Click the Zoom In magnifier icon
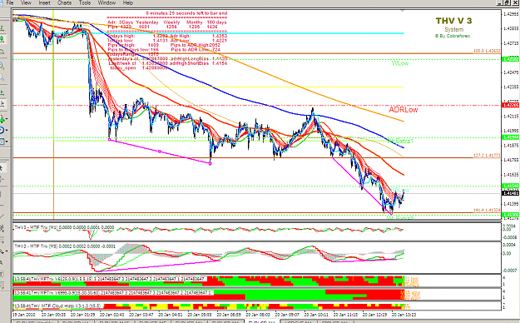The width and height of the screenshot is (520, 323). (x=2, y=66)
